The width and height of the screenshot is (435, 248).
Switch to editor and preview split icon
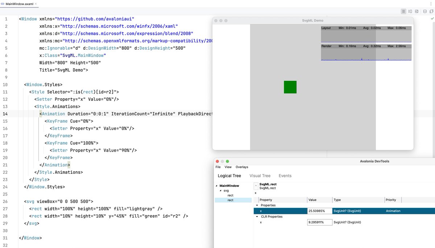410,11
